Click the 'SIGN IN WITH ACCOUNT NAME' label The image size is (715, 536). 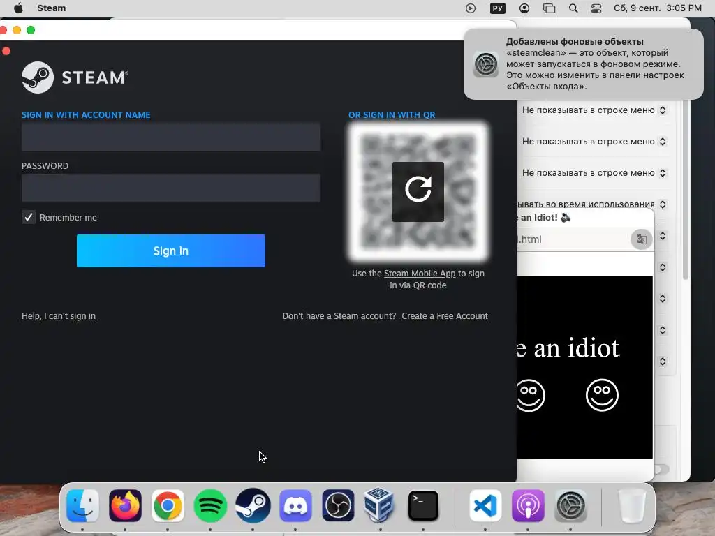[86, 115]
